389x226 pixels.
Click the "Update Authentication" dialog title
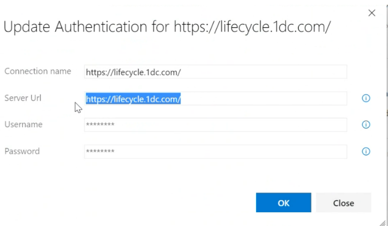pyautogui.click(x=167, y=28)
